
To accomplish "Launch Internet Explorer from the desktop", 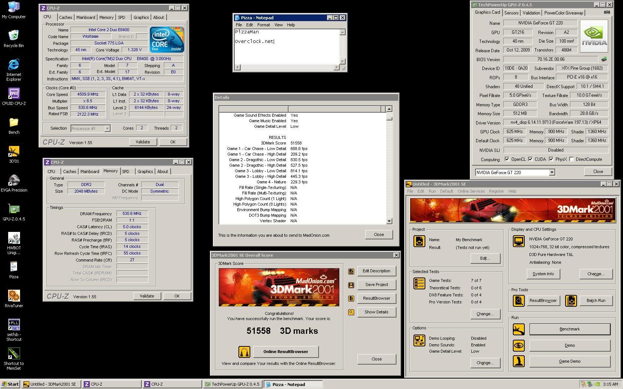I will [x=14, y=70].
